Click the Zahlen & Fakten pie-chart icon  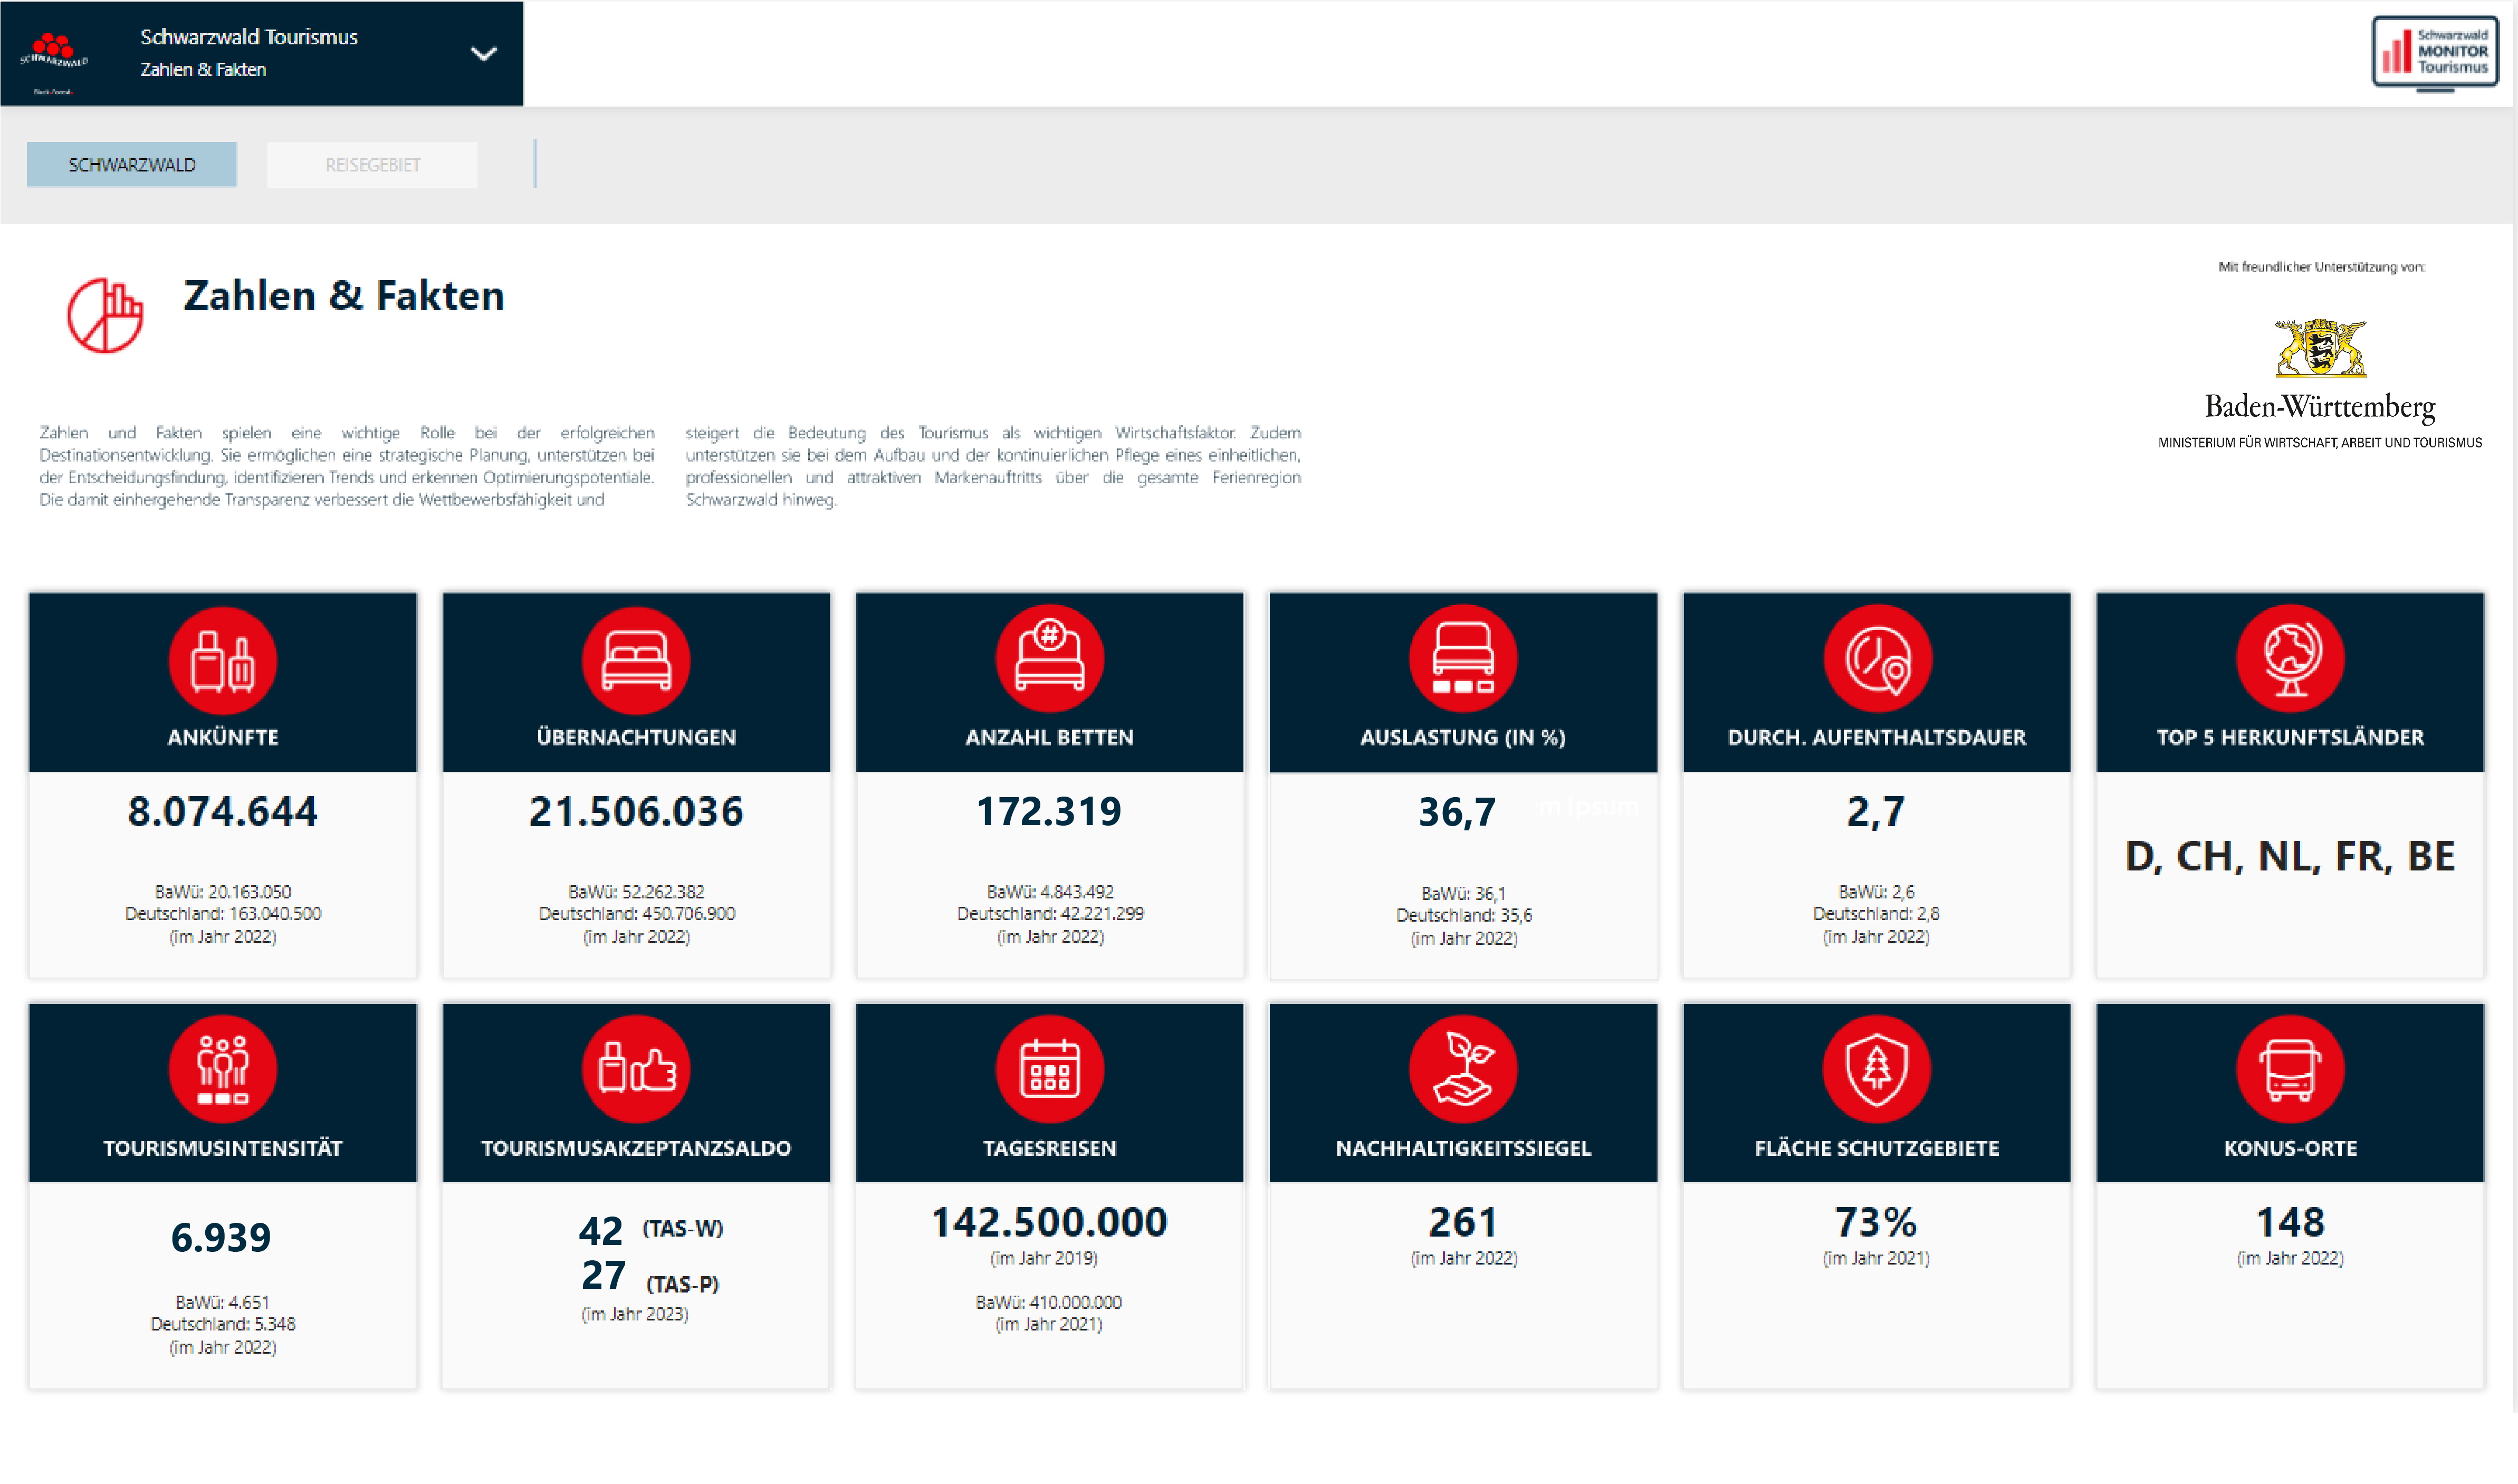pos(105,315)
